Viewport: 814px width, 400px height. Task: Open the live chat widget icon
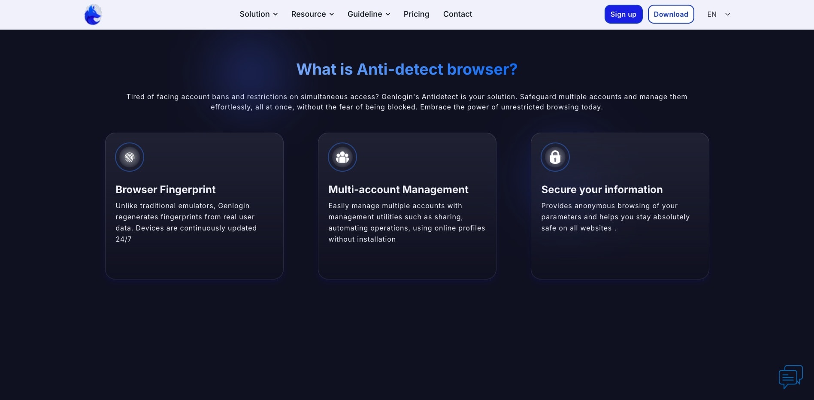pyautogui.click(x=790, y=377)
